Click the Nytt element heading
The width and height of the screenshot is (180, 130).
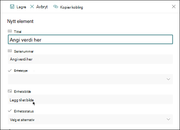[x=20, y=21]
